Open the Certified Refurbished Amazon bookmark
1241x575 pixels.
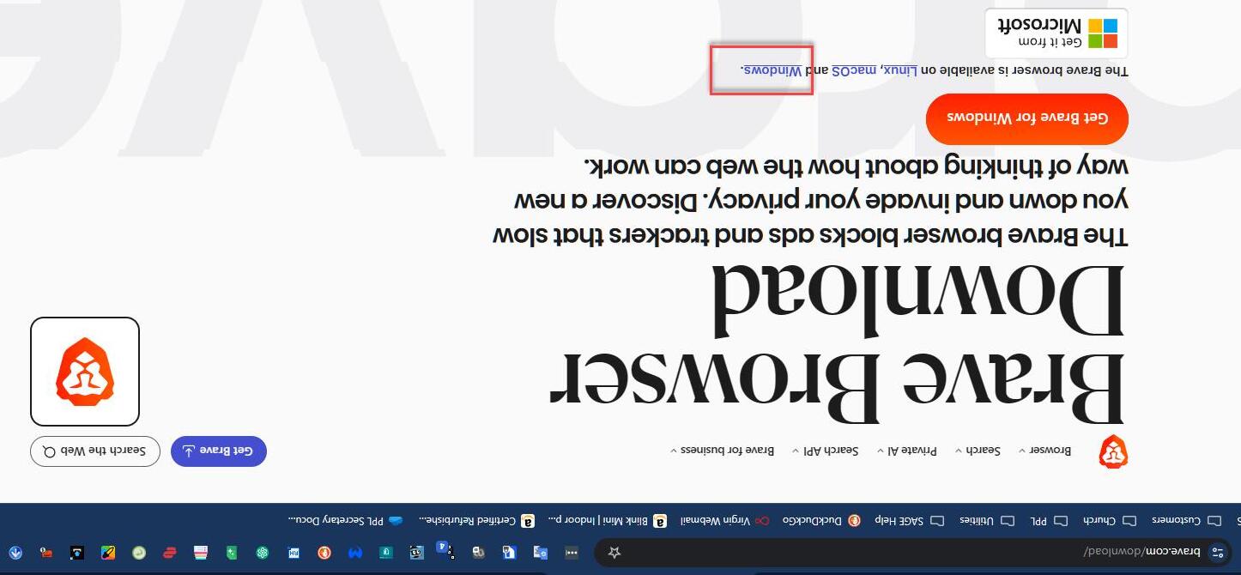[x=477, y=520]
